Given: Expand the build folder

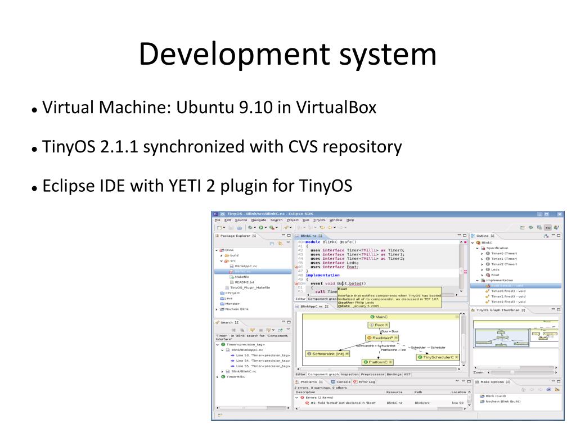Looking at the screenshot, I should (222, 256).
